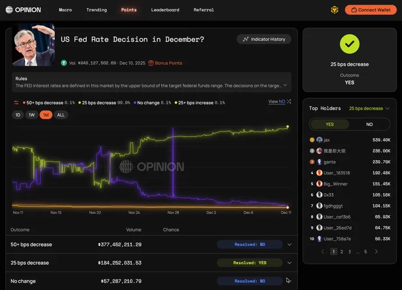Go to holders page 3

349,252
